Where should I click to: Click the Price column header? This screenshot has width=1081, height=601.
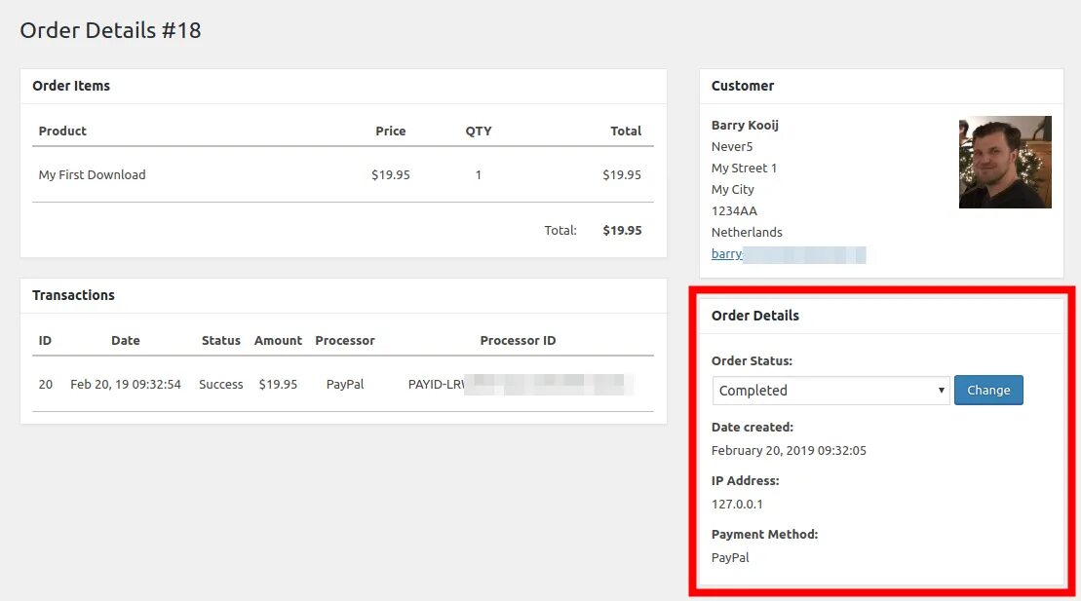tap(390, 131)
